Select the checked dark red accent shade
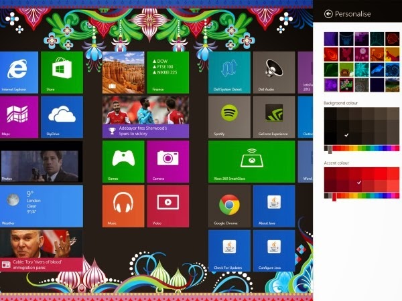Image resolution: width=402 pixels, height=301 pixels. coord(355,186)
